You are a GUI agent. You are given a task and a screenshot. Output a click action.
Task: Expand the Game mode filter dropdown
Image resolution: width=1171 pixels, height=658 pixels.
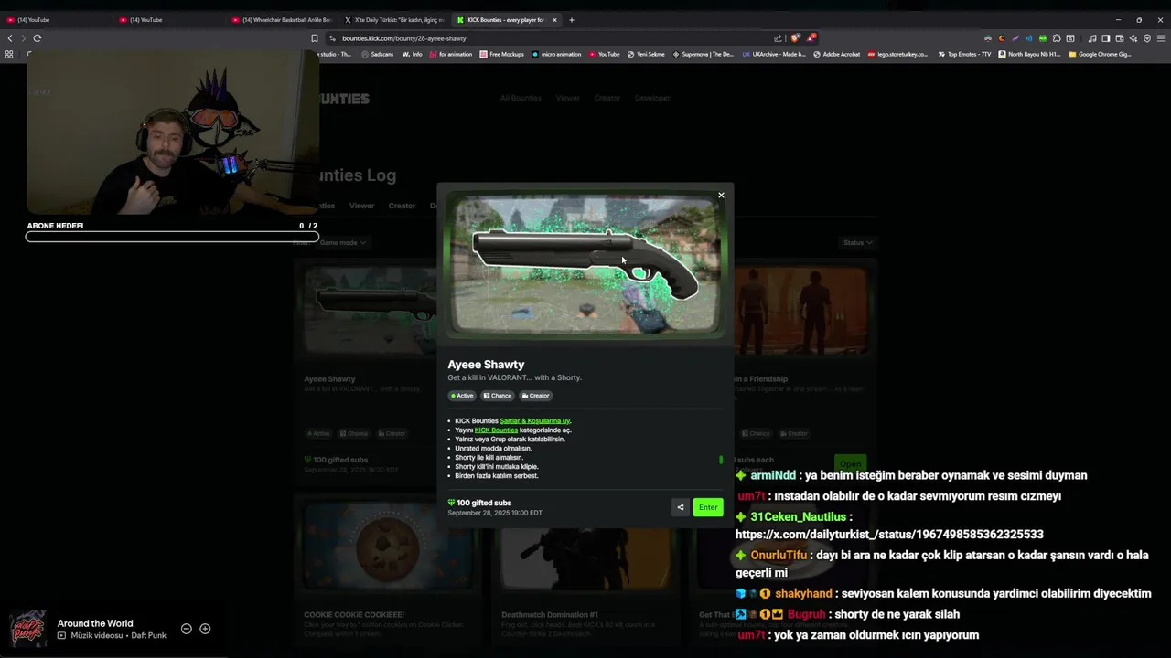tap(343, 242)
